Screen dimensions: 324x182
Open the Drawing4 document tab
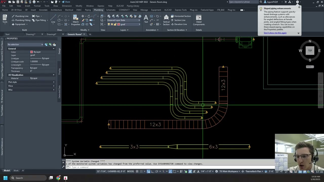(51, 34)
